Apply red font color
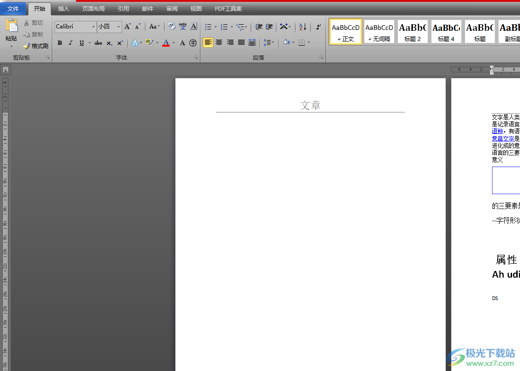This screenshot has width=520, height=371. coord(166,43)
